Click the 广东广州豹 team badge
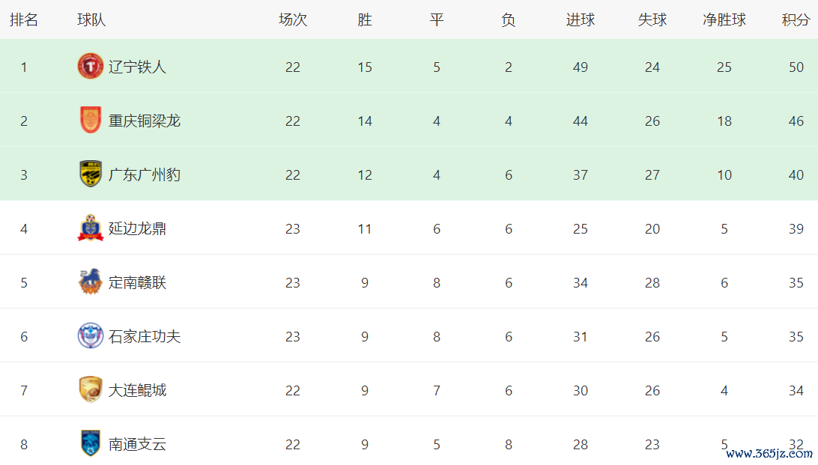 point(91,174)
